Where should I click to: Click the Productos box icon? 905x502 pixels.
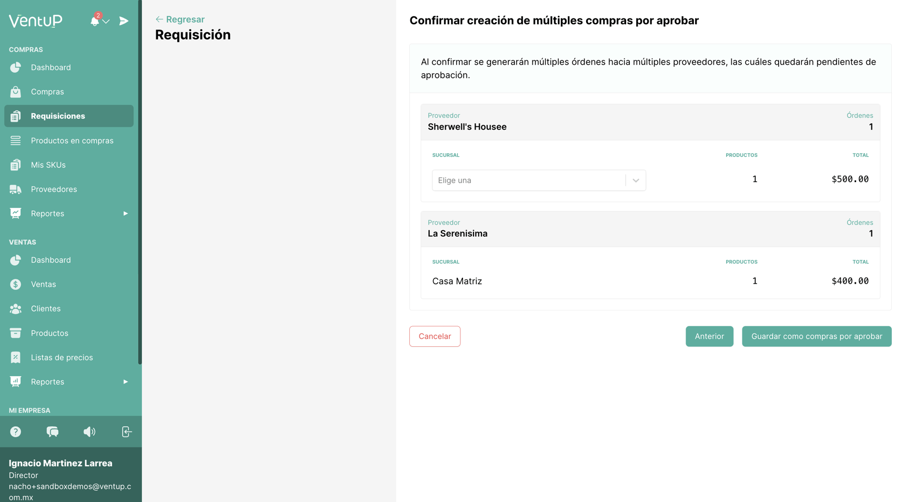(x=16, y=333)
